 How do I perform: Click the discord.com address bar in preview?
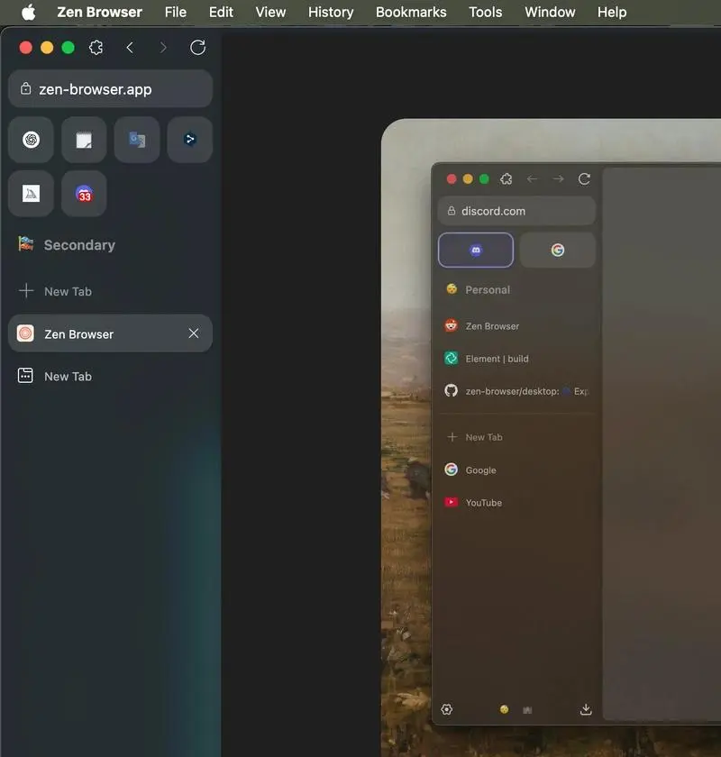coord(516,211)
